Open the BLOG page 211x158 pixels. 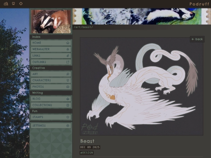[x=51, y=99]
